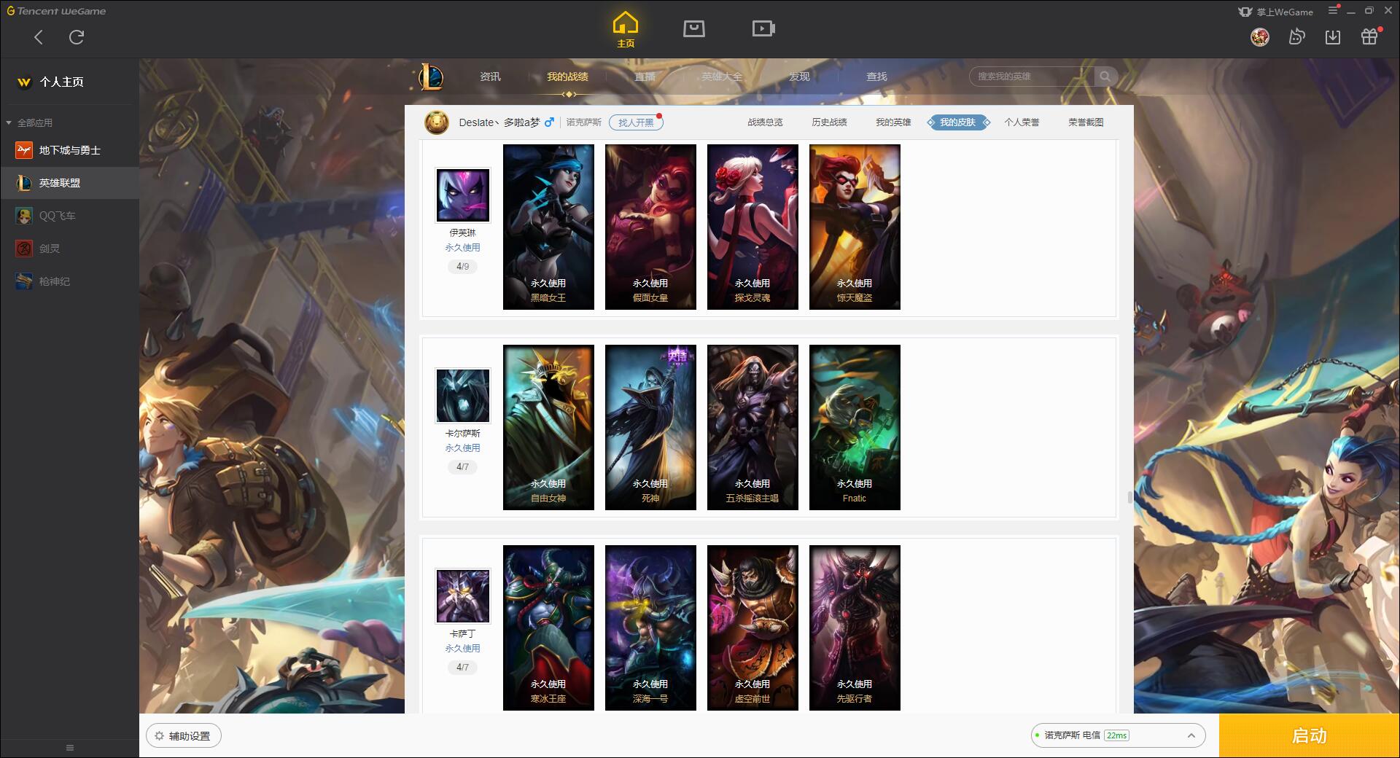Open the 五杀摇滚主唱 skin card

pos(752,427)
